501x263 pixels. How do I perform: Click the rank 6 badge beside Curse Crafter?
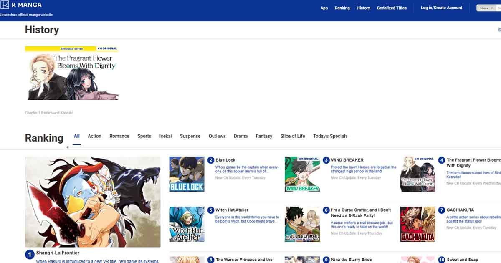point(326,210)
